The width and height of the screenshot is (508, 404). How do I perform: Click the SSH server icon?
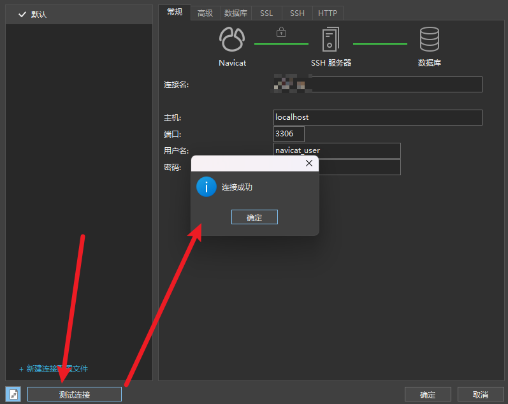(330, 40)
